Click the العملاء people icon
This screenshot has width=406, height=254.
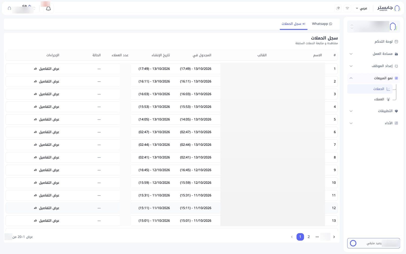pos(388,99)
